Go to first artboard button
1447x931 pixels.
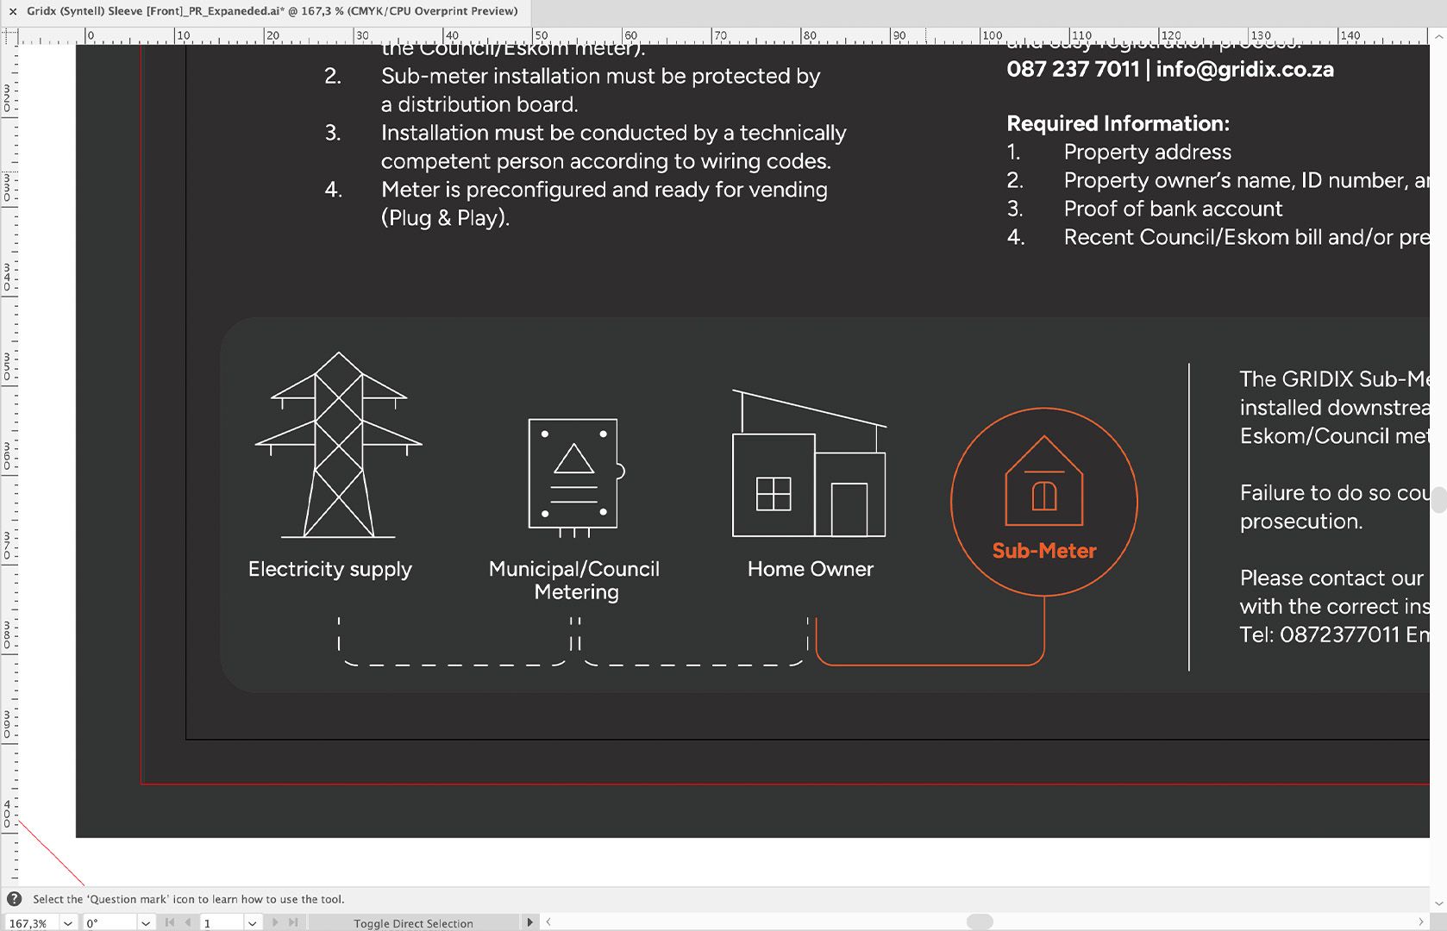169,922
